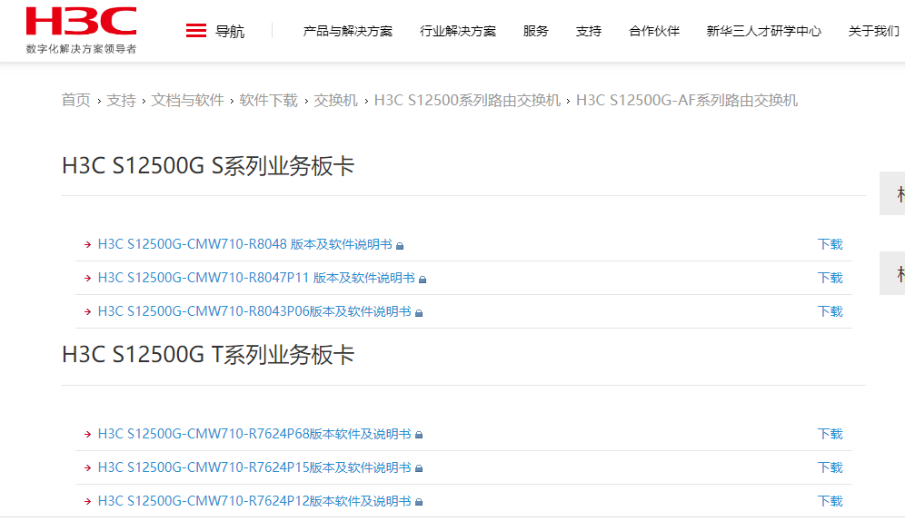Go to 首页 in breadcrumb
The width and height of the screenshot is (905, 521).
(x=76, y=100)
